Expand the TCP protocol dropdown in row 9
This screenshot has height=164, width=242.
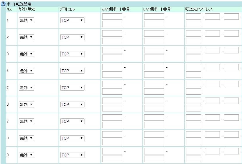(x=72, y=155)
